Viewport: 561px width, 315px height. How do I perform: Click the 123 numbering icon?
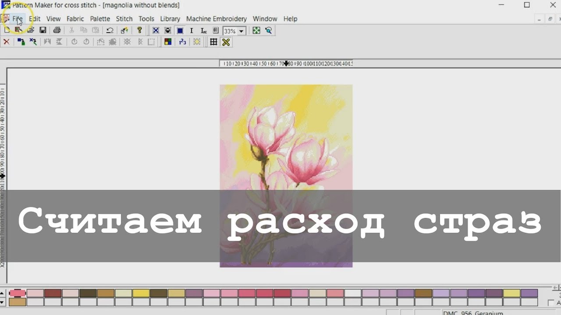[182, 42]
